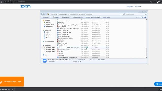Click the magnifier icon in Explorer search
The width and height of the screenshot is (162, 91).
click(146, 14)
